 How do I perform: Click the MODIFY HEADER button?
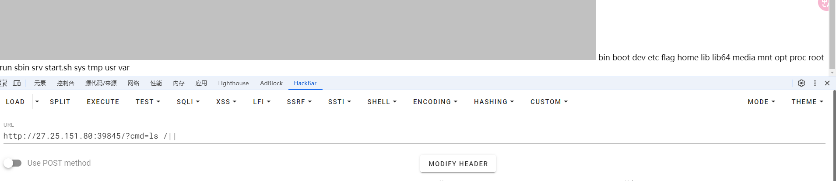[458, 164]
